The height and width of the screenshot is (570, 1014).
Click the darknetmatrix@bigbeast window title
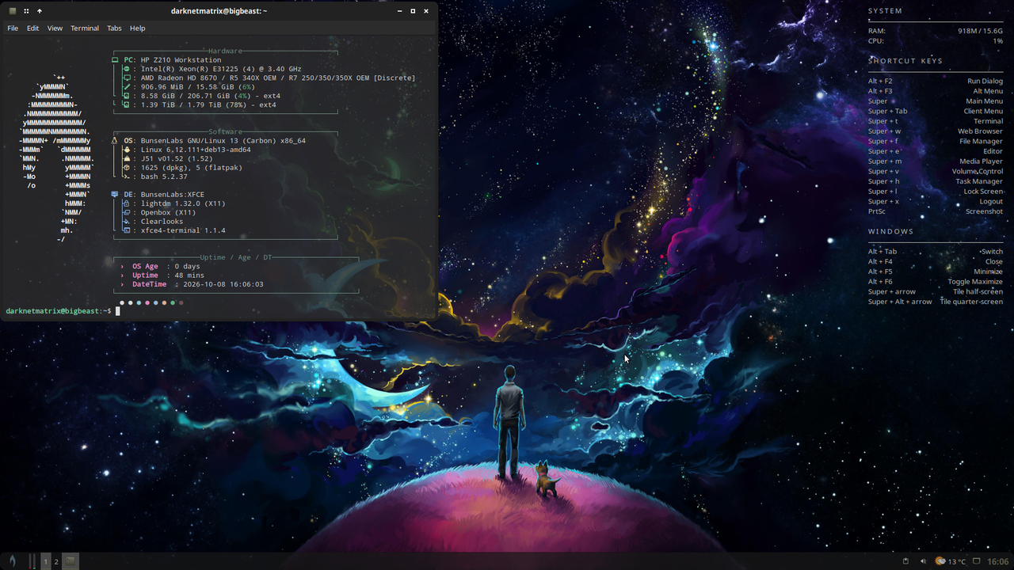click(219, 11)
